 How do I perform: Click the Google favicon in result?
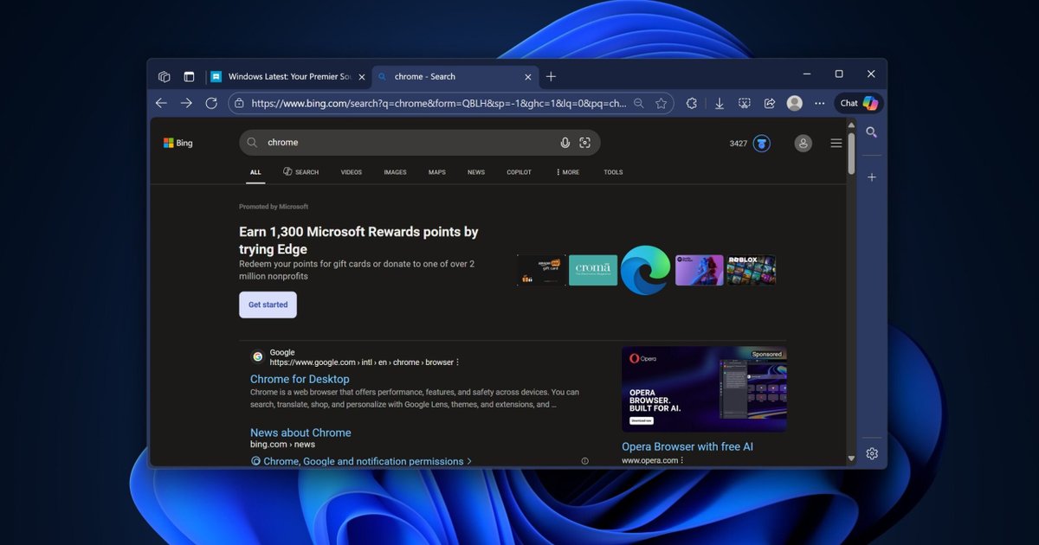coord(258,356)
